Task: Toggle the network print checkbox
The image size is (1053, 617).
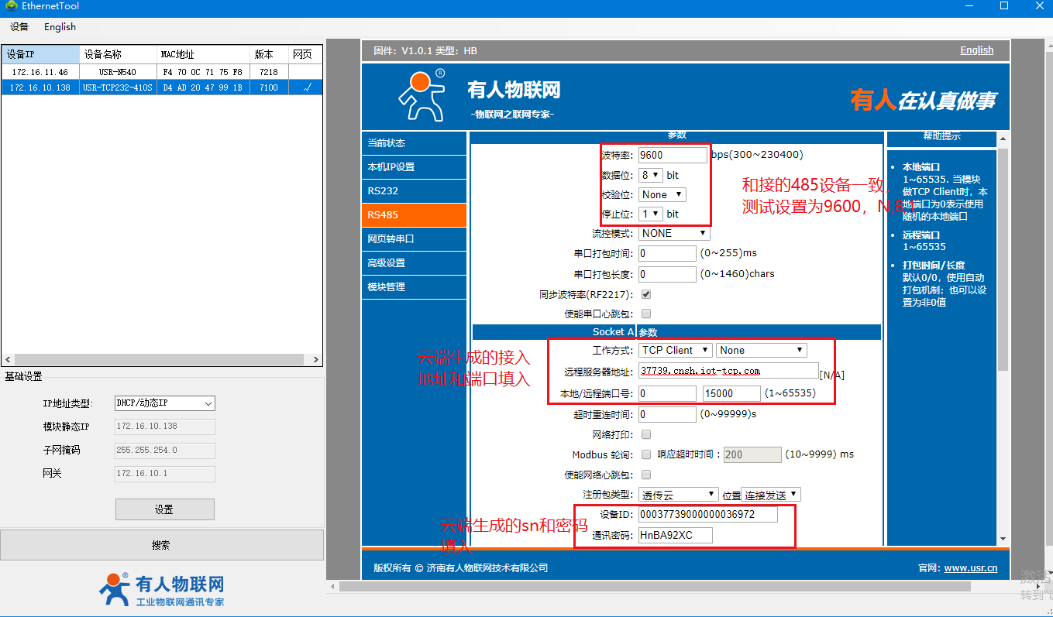Action: [646, 434]
